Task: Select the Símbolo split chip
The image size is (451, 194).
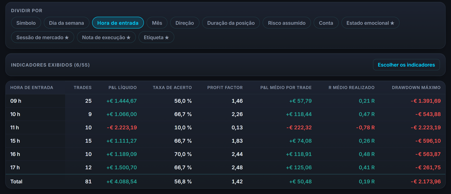Action: click(x=26, y=23)
